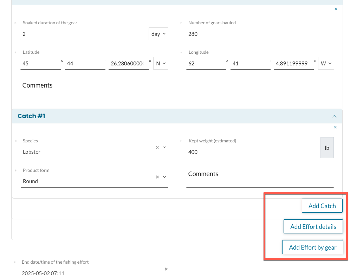Expand the Product form dropdown list
The width and height of the screenshot is (350, 277).
(164, 177)
